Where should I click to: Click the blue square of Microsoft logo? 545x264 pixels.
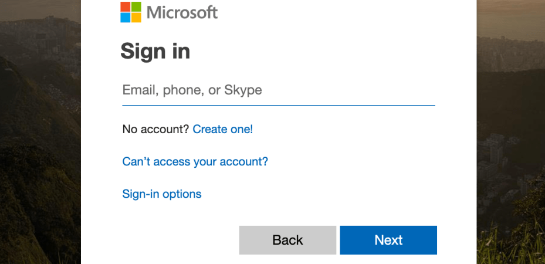pos(126,18)
